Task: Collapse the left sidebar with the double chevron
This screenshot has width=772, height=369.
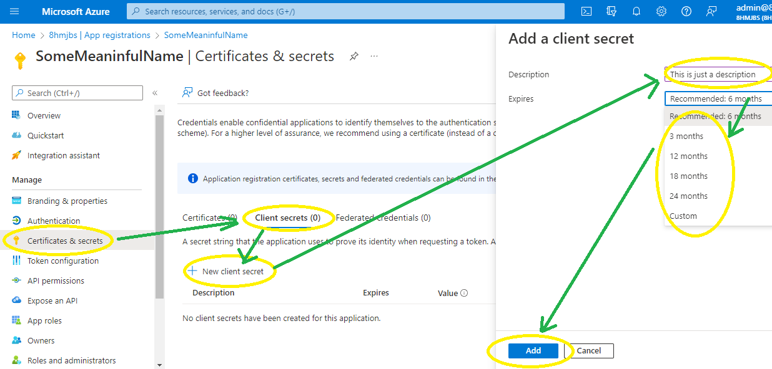Action: pyautogui.click(x=155, y=93)
